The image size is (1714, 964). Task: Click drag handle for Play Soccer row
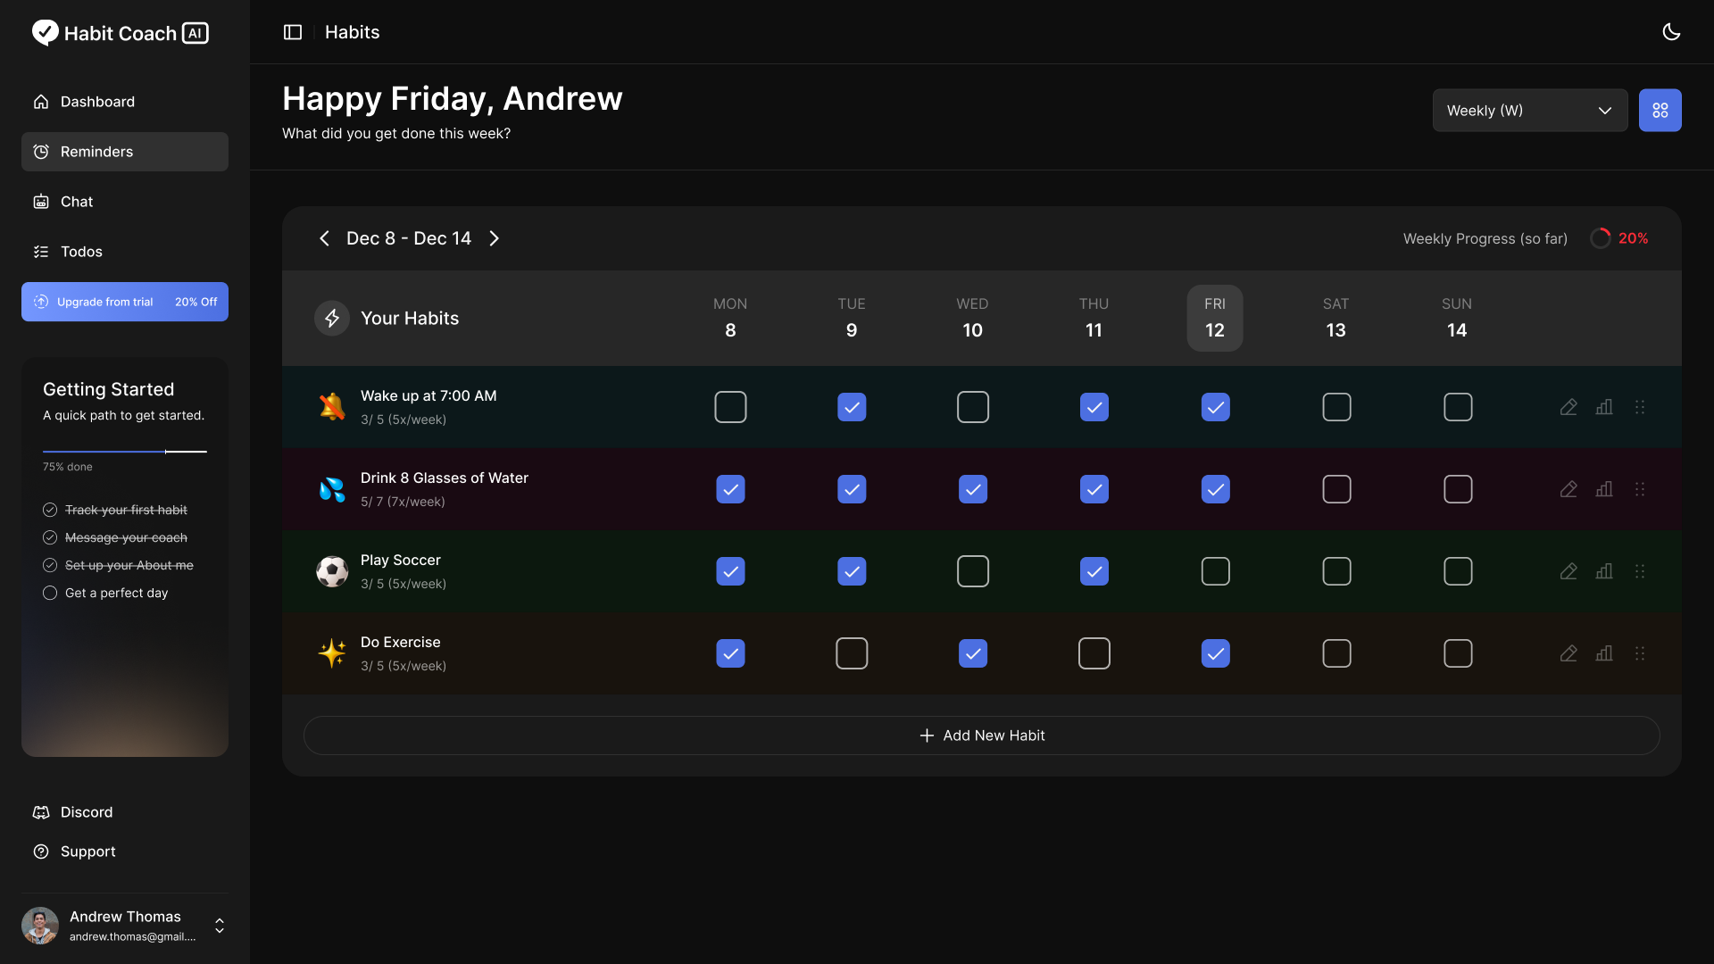click(x=1639, y=571)
